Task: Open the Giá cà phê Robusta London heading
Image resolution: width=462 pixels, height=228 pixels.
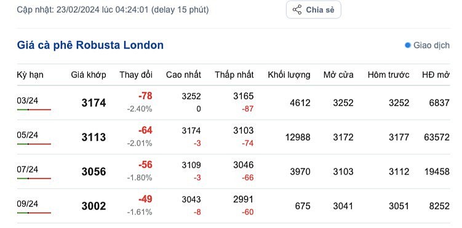Action: point(90,45)
